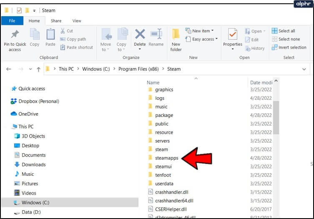Select the steamui folder
The height and width of the screenshot is (219, 314).
click(x=160, y=167)
